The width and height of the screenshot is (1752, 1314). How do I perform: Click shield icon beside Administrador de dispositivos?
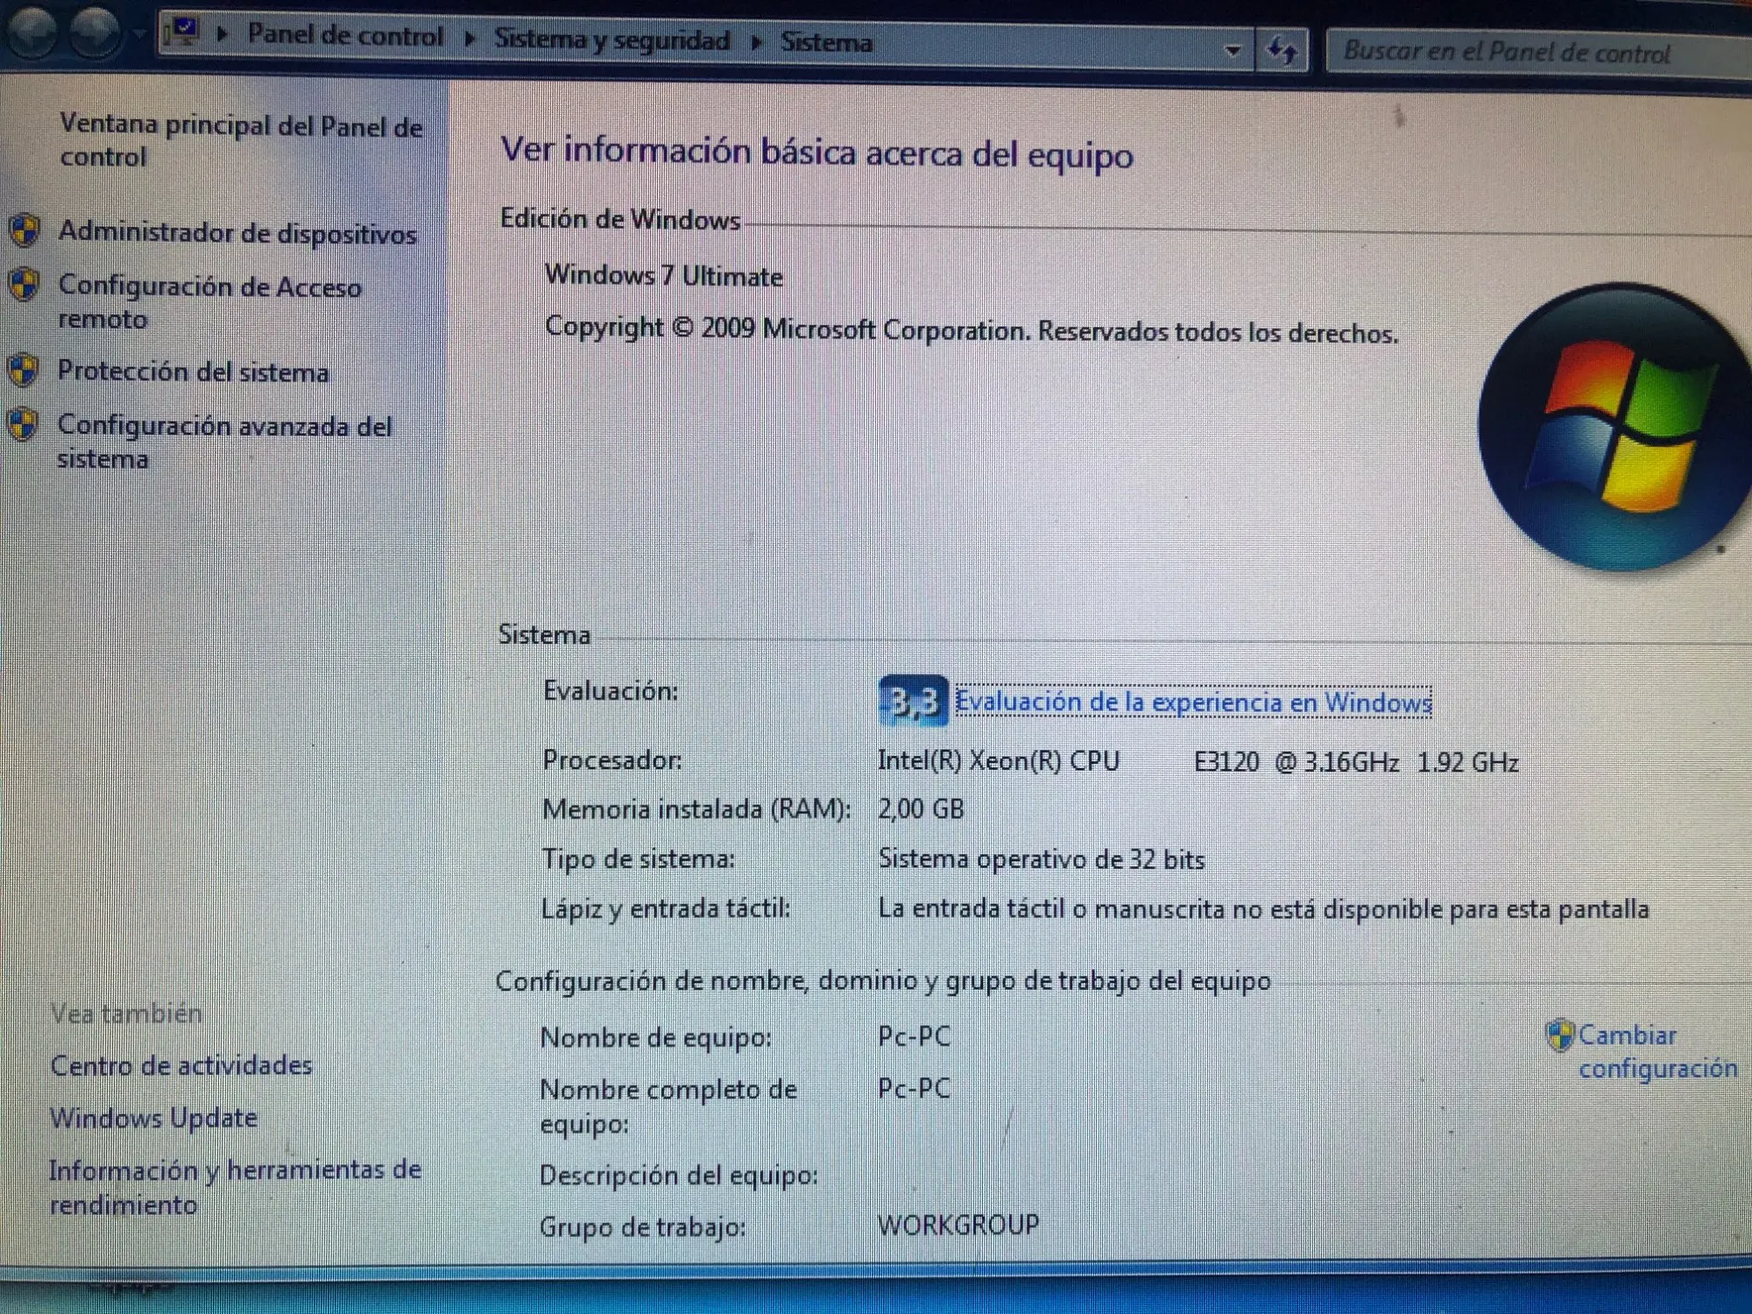pos(25,231)
